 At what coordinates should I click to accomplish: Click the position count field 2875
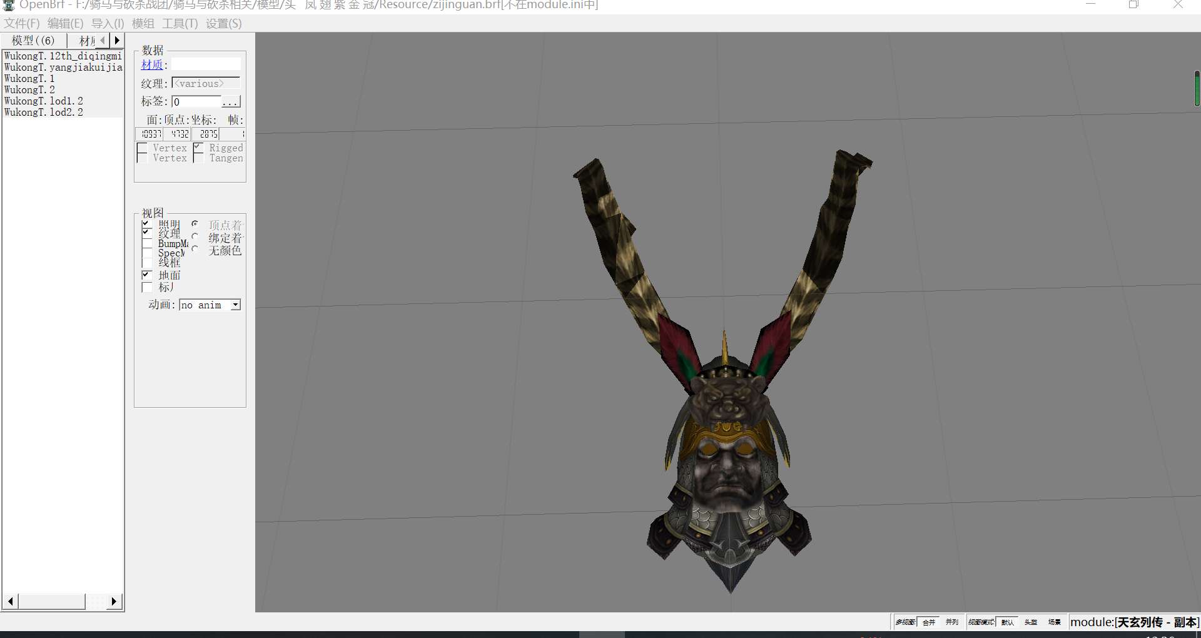(205, 134)
